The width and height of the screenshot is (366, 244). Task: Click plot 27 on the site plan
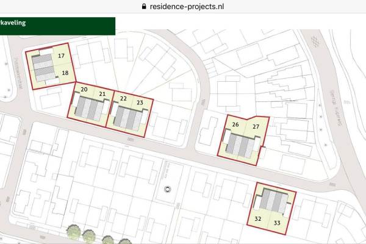pos(256,127)
